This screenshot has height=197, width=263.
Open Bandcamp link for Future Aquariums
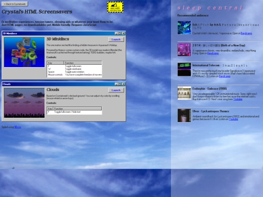tap(246, 34)
